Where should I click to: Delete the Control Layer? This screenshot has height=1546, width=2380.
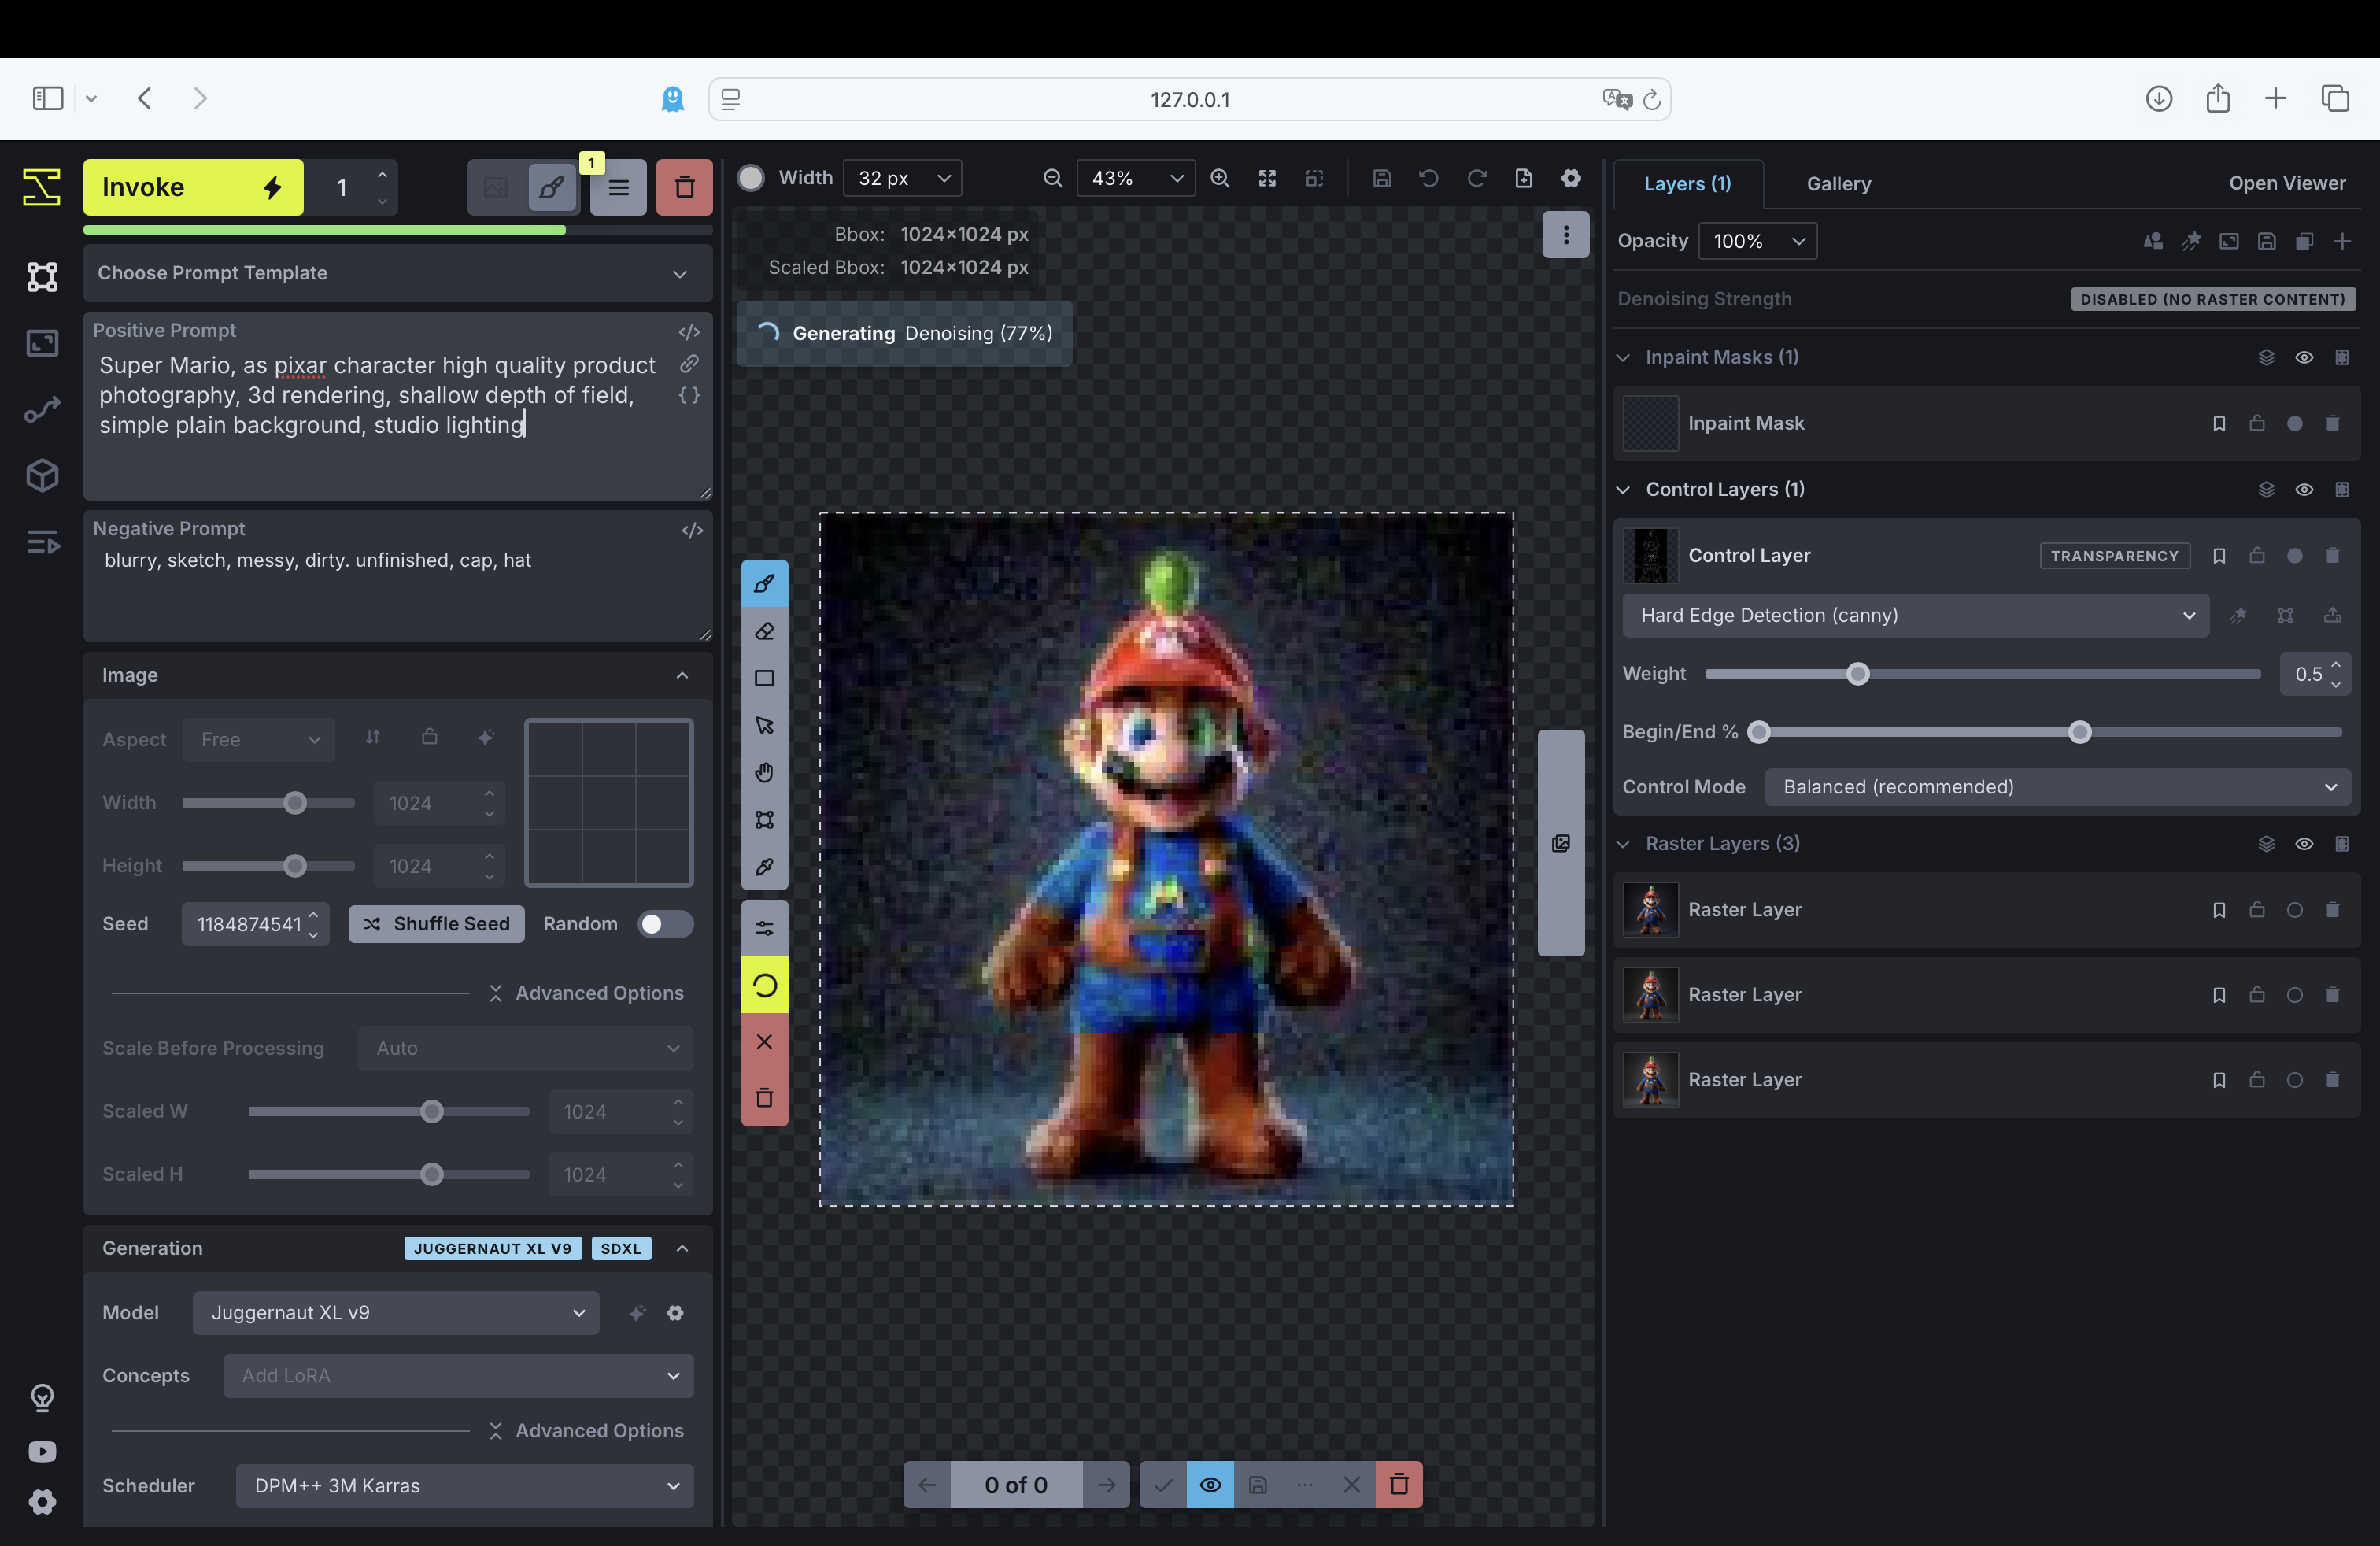click(x=2332, y=555)
